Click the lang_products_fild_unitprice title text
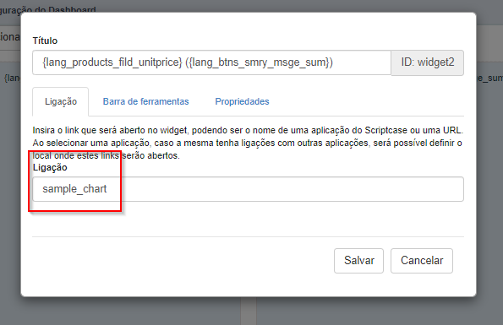503x325 pixels. click(x=112, y=62)
